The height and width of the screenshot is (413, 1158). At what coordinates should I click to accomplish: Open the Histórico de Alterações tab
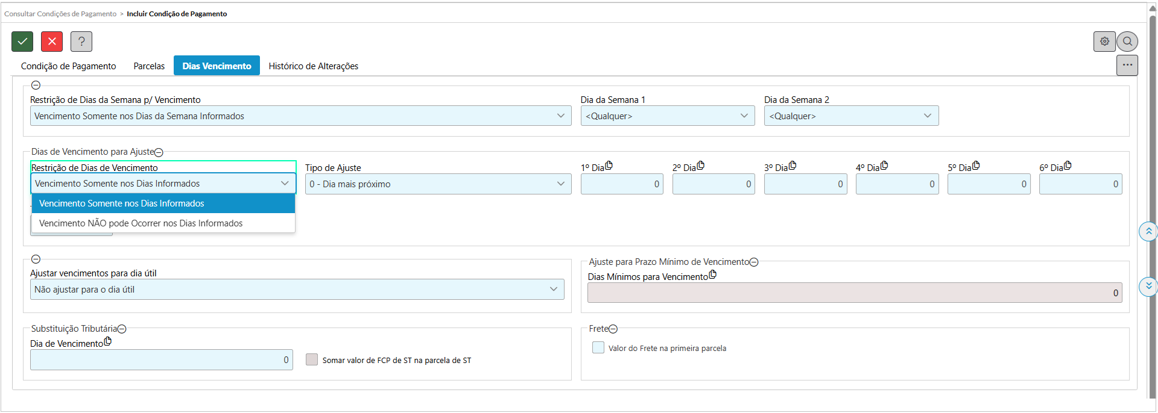(313, 66)
